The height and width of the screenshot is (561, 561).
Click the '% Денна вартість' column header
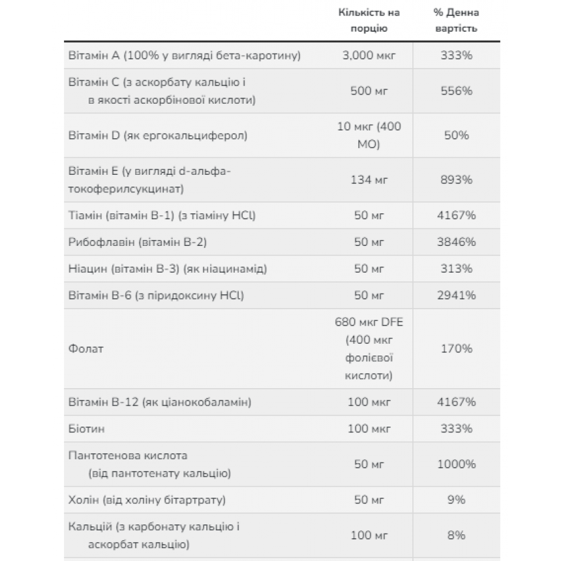pos(456,20)
